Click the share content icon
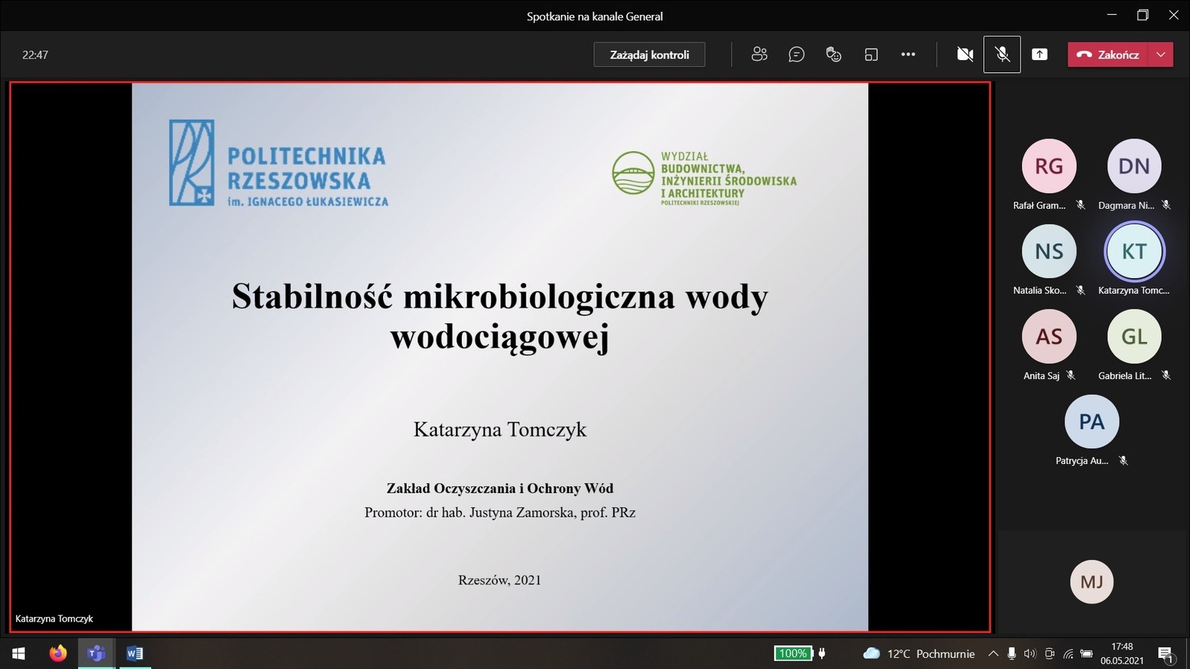Image resolution: width=1190 pixels, height=669 pixels. [x=1040, y=54]
